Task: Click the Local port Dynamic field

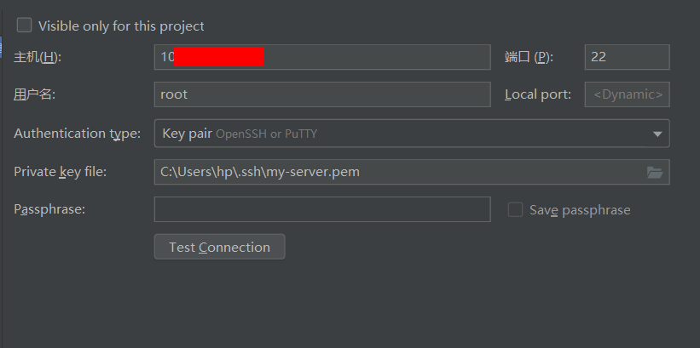Action: point(628,94)
